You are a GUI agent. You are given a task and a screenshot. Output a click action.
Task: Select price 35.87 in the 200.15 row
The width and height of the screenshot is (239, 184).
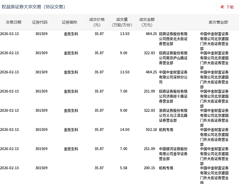click(x=99, y=168)
